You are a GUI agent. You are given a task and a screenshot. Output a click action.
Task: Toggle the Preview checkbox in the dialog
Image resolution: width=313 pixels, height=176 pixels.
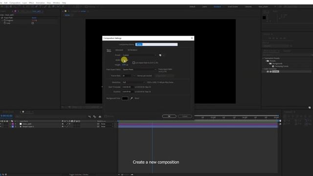click(106, 116)
